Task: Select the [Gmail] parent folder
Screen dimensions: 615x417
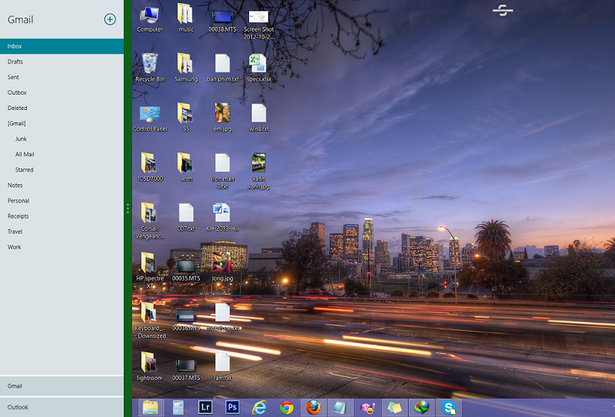Action: coord(61,123)
